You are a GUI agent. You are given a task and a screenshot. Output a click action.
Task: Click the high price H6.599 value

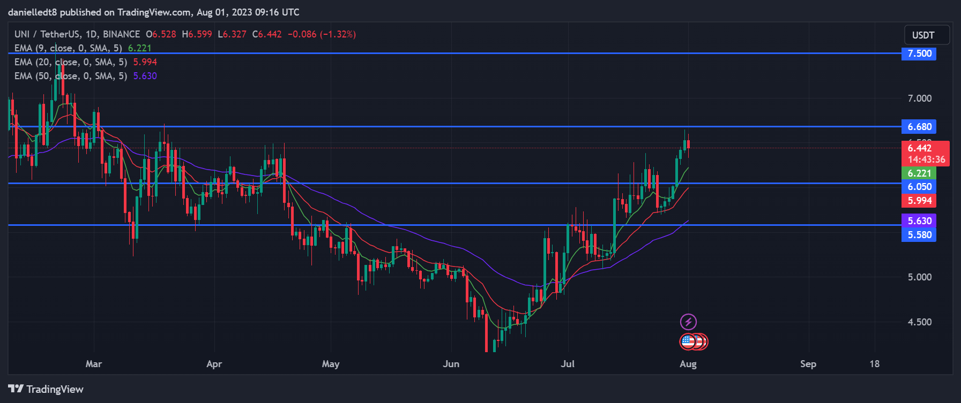click(x=197, y=34)
